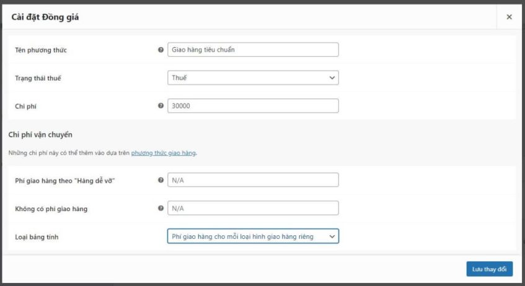
Task: Close the Cài đặt Đồng giá dialog
Action: point(509,17)
